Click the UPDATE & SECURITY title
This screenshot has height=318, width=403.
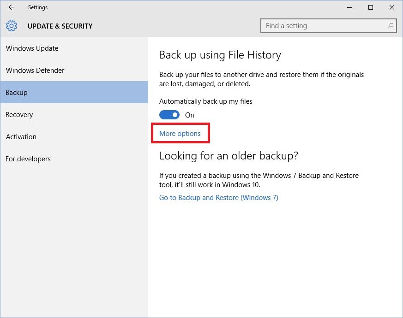point(60,26)
